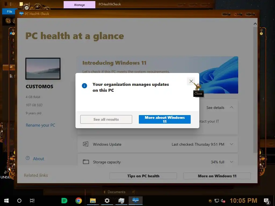Click the network icon in system tray
Viewport: 275px width, 206px height.
click(x=217, y=201)
